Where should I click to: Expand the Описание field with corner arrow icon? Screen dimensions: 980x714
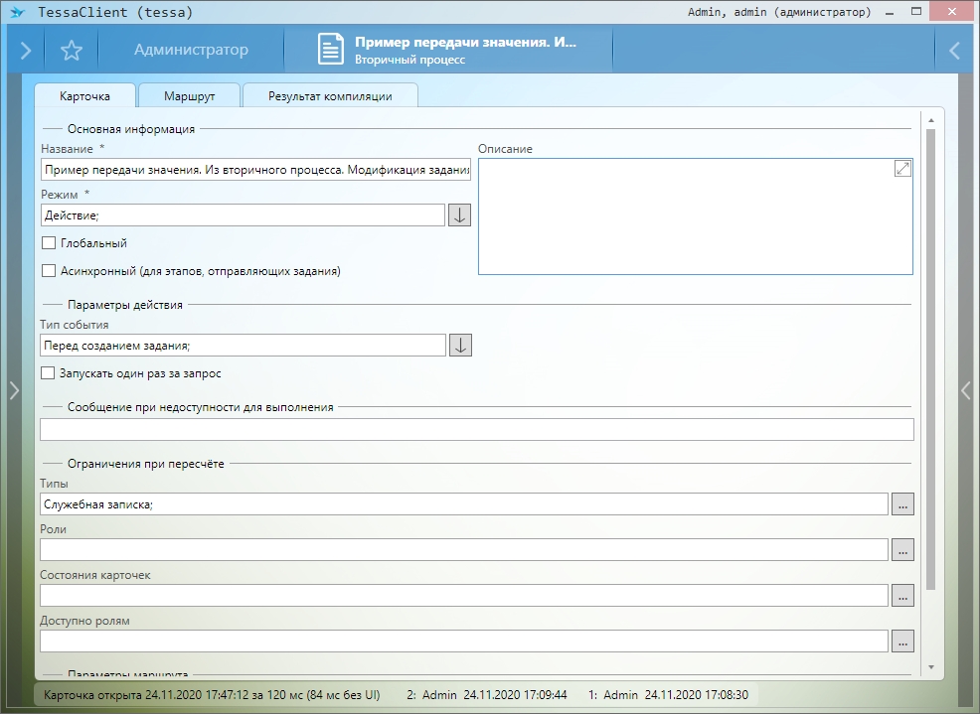point(902,169)
